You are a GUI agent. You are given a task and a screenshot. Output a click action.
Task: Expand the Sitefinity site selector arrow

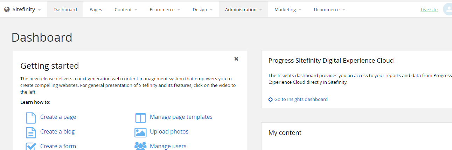coord(39,10)
